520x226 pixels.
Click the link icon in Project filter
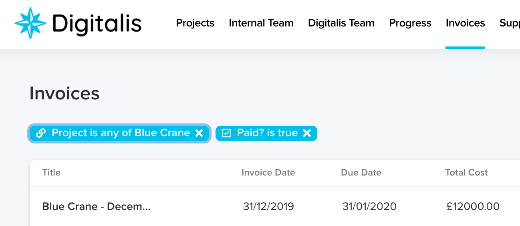[x=40, y=133]
